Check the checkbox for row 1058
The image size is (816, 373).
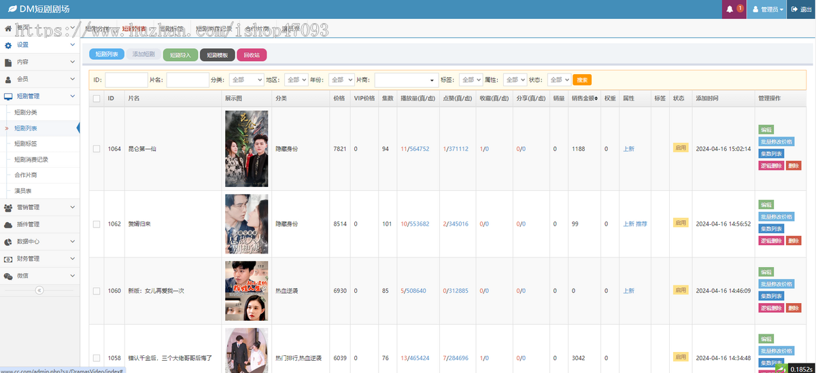coord(97,357)
